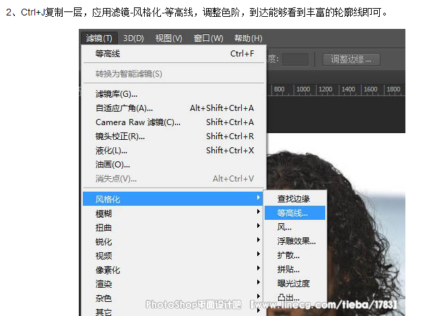Open the 滤镜(T) menu

99,38
